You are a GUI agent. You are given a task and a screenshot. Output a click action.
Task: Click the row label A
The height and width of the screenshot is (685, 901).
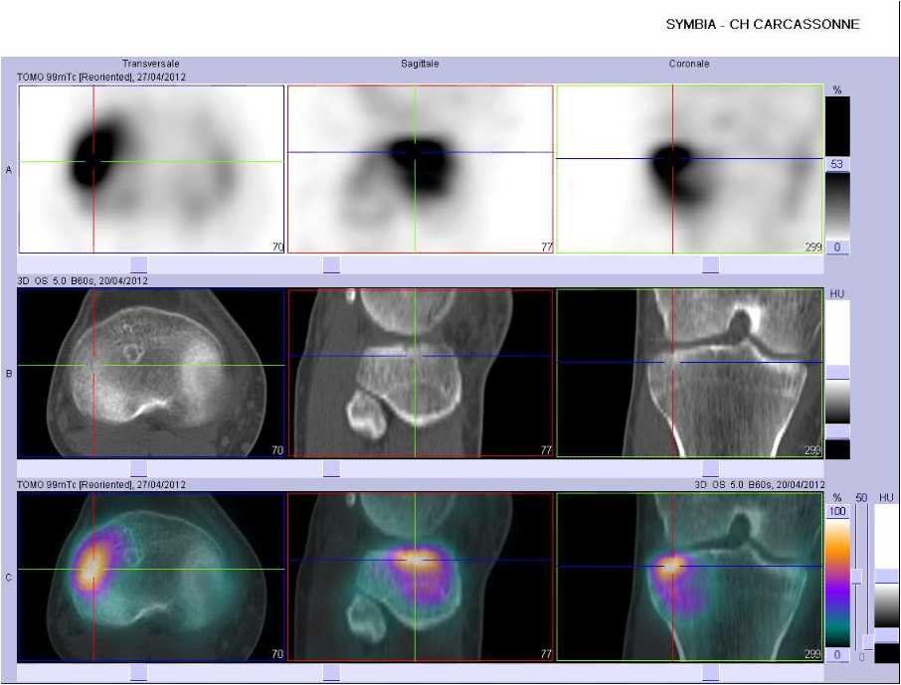click(x=9, y=170)
